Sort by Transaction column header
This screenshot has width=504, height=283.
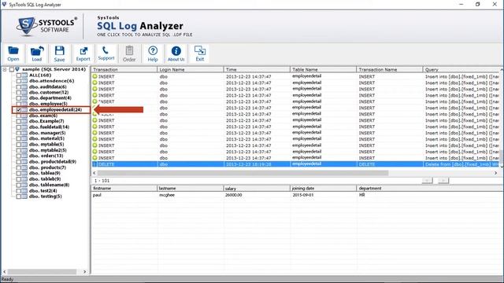pos(124,69)
